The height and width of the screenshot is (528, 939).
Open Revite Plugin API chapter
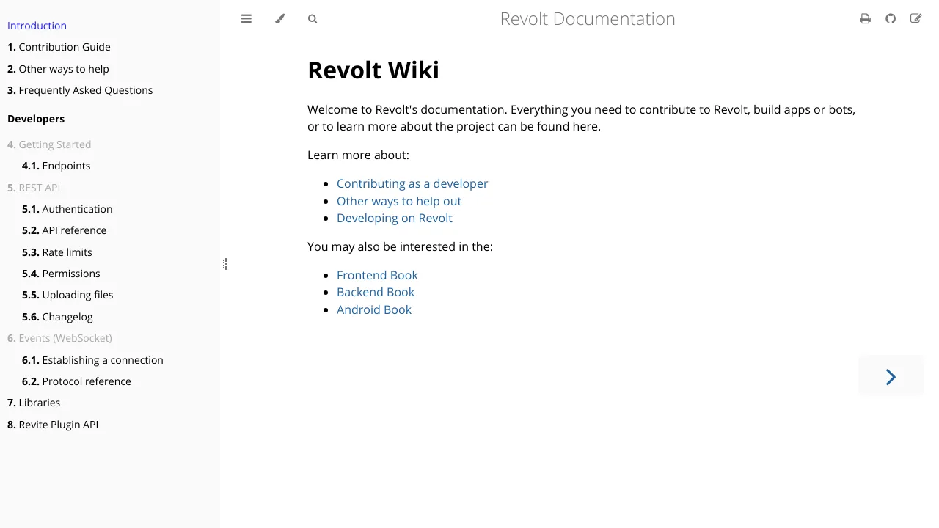pos(53,425)
